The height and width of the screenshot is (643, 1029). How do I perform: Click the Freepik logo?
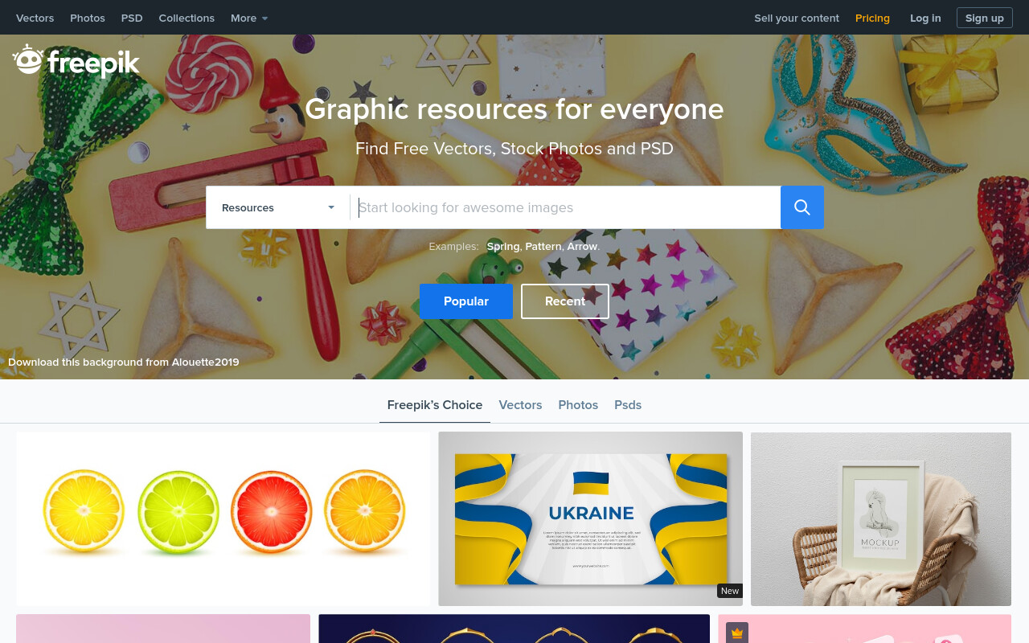click(x=76, y=61)
